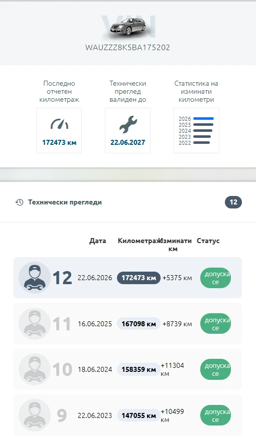Open the yearly kilometers statistics chart

click(x=196, y=130)
